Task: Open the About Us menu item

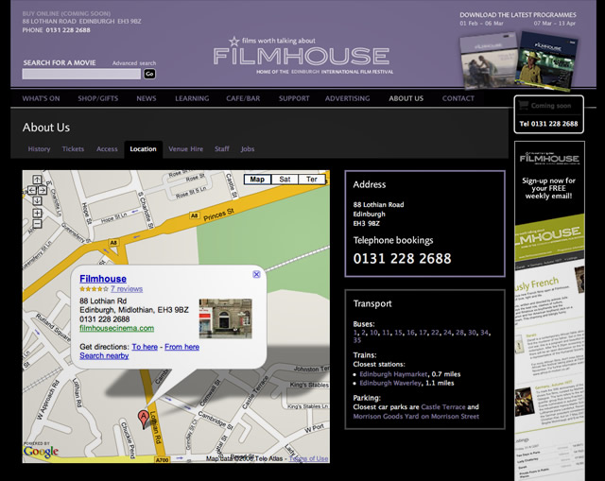Action: coord(406,98)
